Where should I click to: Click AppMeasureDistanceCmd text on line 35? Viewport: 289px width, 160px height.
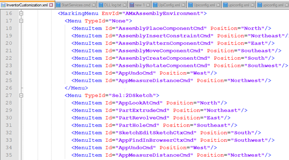pyautogui.click(x=154, y=155)
